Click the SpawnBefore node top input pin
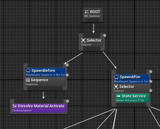This screenshot has height=129, width=160. (x=45, y=65)
